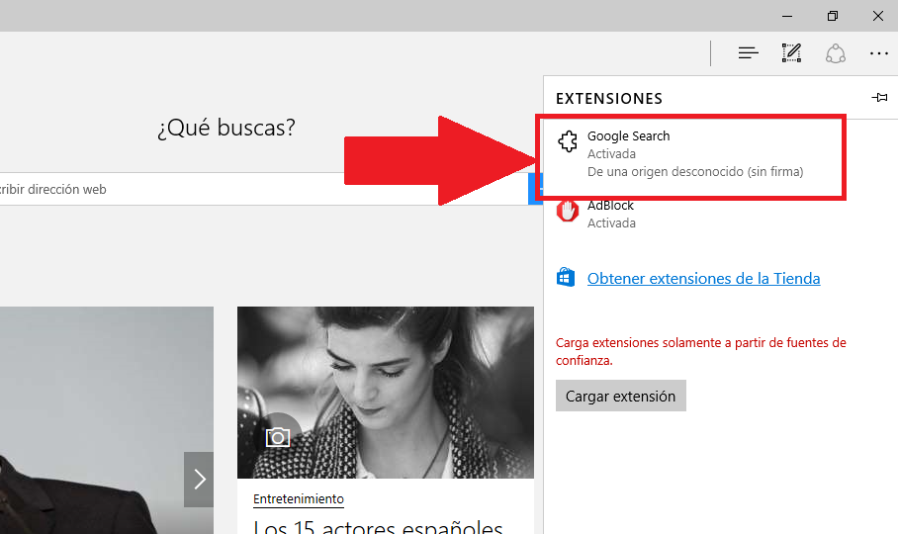The image size is (898, 534).
Task: Close the browser window
Action: tap(878, 16)
